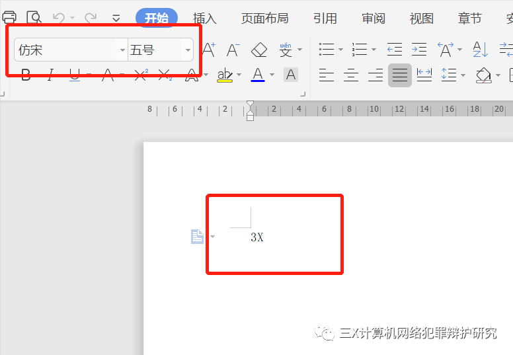Expand the text effects dropdown arrow
513x355 pixels.
click(x=206, y=75)
